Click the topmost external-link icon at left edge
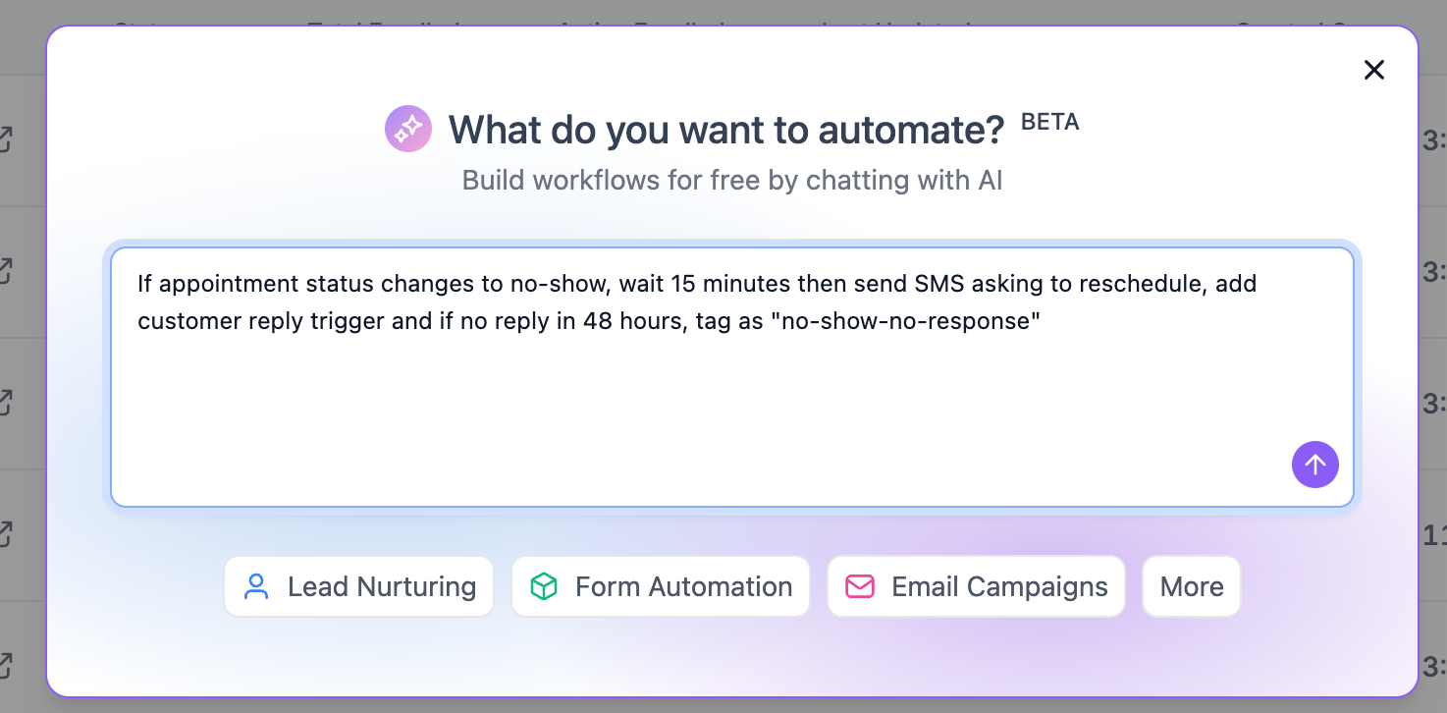Screen dimensions: 1447x713 pyautogui.click(x=5, y=139)
